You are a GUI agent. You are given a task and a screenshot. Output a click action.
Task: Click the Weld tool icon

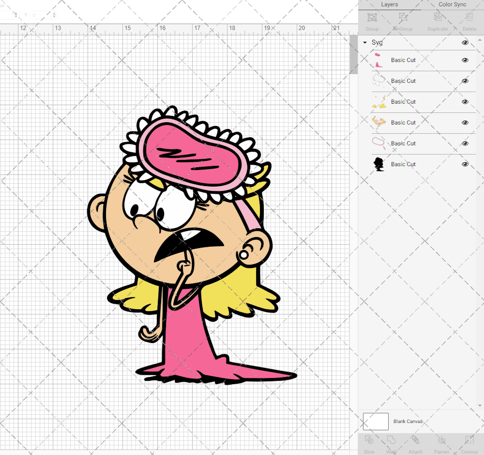(391, 440)
